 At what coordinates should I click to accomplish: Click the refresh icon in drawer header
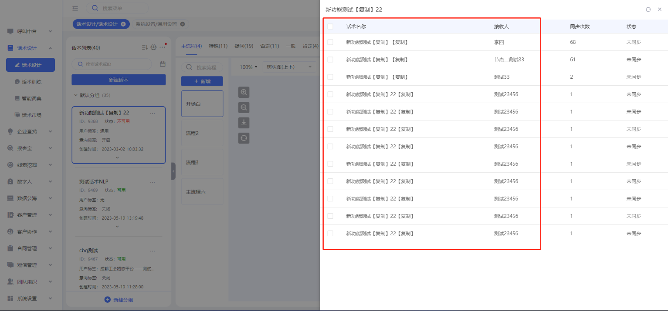648,10
